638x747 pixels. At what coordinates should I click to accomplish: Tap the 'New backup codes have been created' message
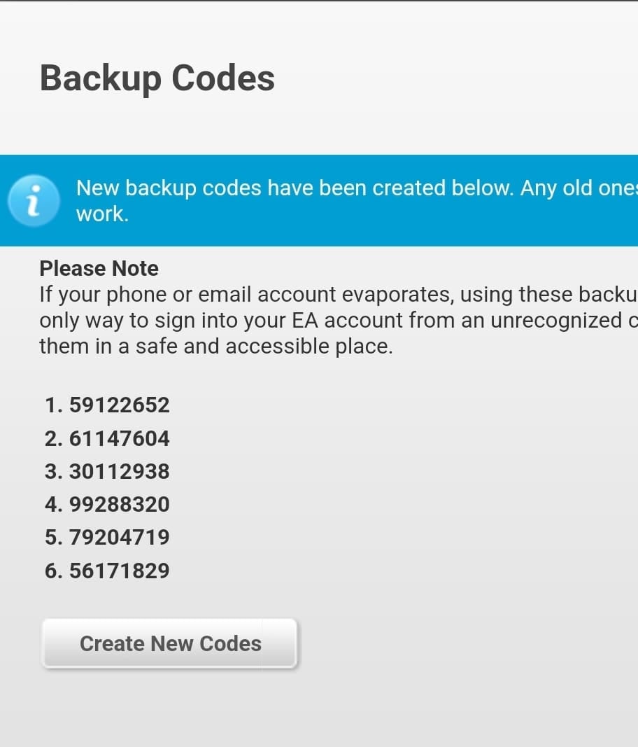click(x=294, y=188)
